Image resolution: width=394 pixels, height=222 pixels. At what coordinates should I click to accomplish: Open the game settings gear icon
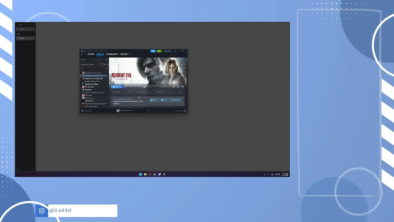click(x=174, y=87)
